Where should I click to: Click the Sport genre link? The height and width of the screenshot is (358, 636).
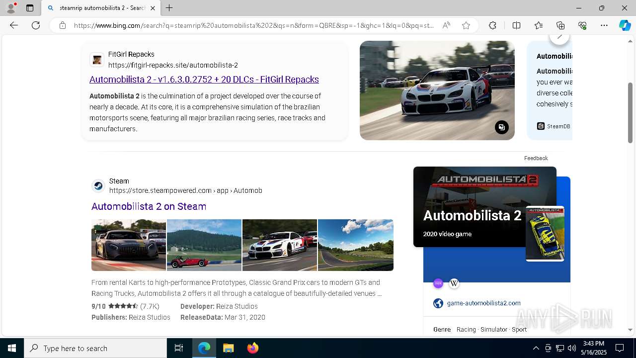[519, 330]
